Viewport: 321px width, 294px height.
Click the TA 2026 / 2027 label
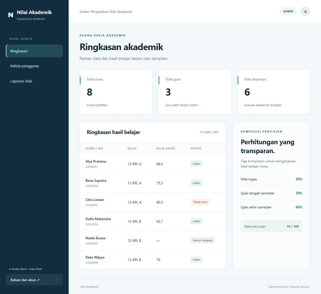point(209,132)
